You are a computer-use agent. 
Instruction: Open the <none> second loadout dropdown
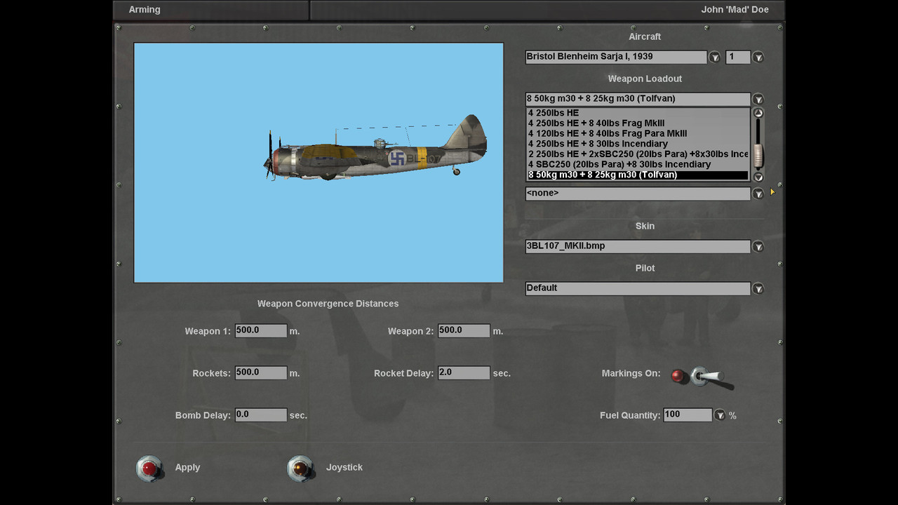point(758,194)
